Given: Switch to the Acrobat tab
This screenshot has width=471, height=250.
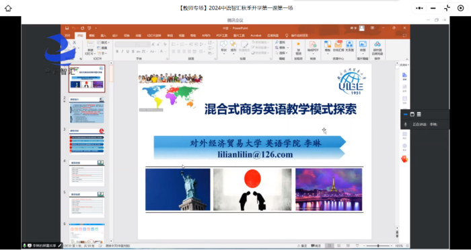Looking at the screenshot, I should (x=256, y=36).
